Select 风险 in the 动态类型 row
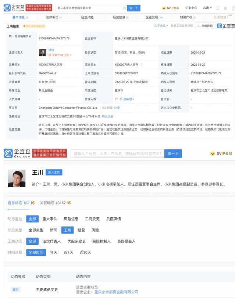Viewport: 246px width, 305px height. tap(95, 230)
